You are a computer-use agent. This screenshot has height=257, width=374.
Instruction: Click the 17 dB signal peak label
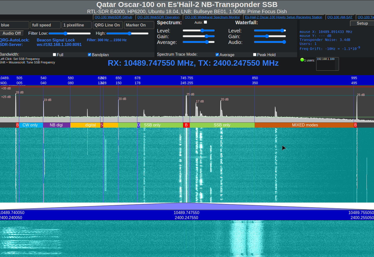200,101
